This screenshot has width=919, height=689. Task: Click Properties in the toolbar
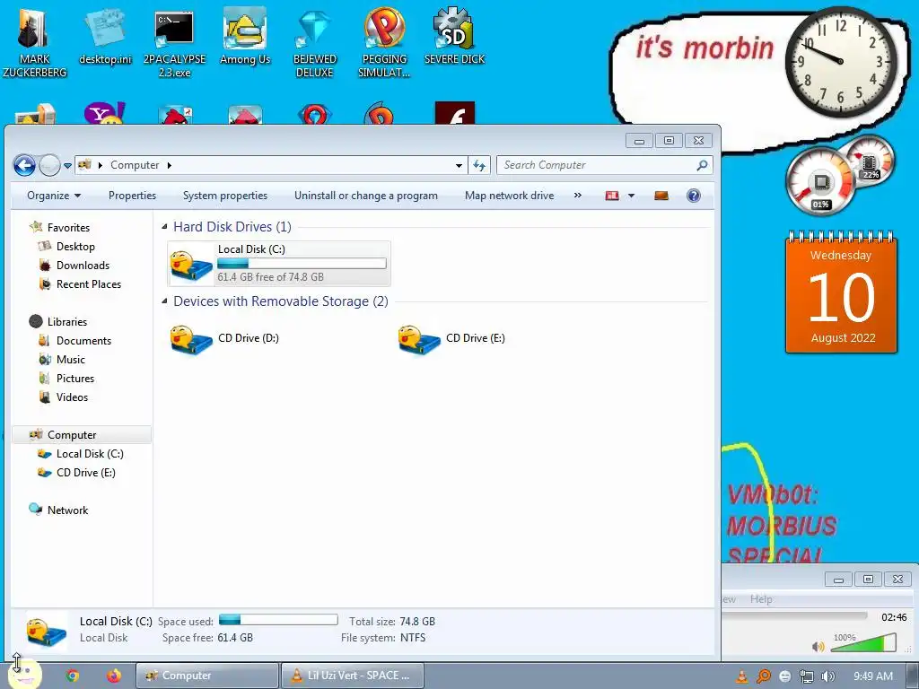132,196
